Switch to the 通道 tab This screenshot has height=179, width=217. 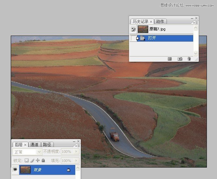tap(34, 145)
